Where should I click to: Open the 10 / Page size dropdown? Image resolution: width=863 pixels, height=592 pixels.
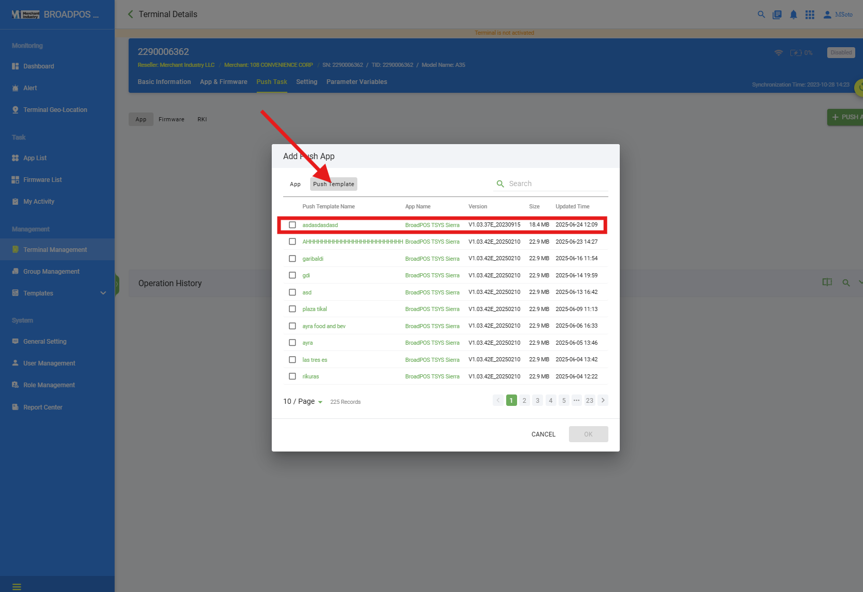303,402
